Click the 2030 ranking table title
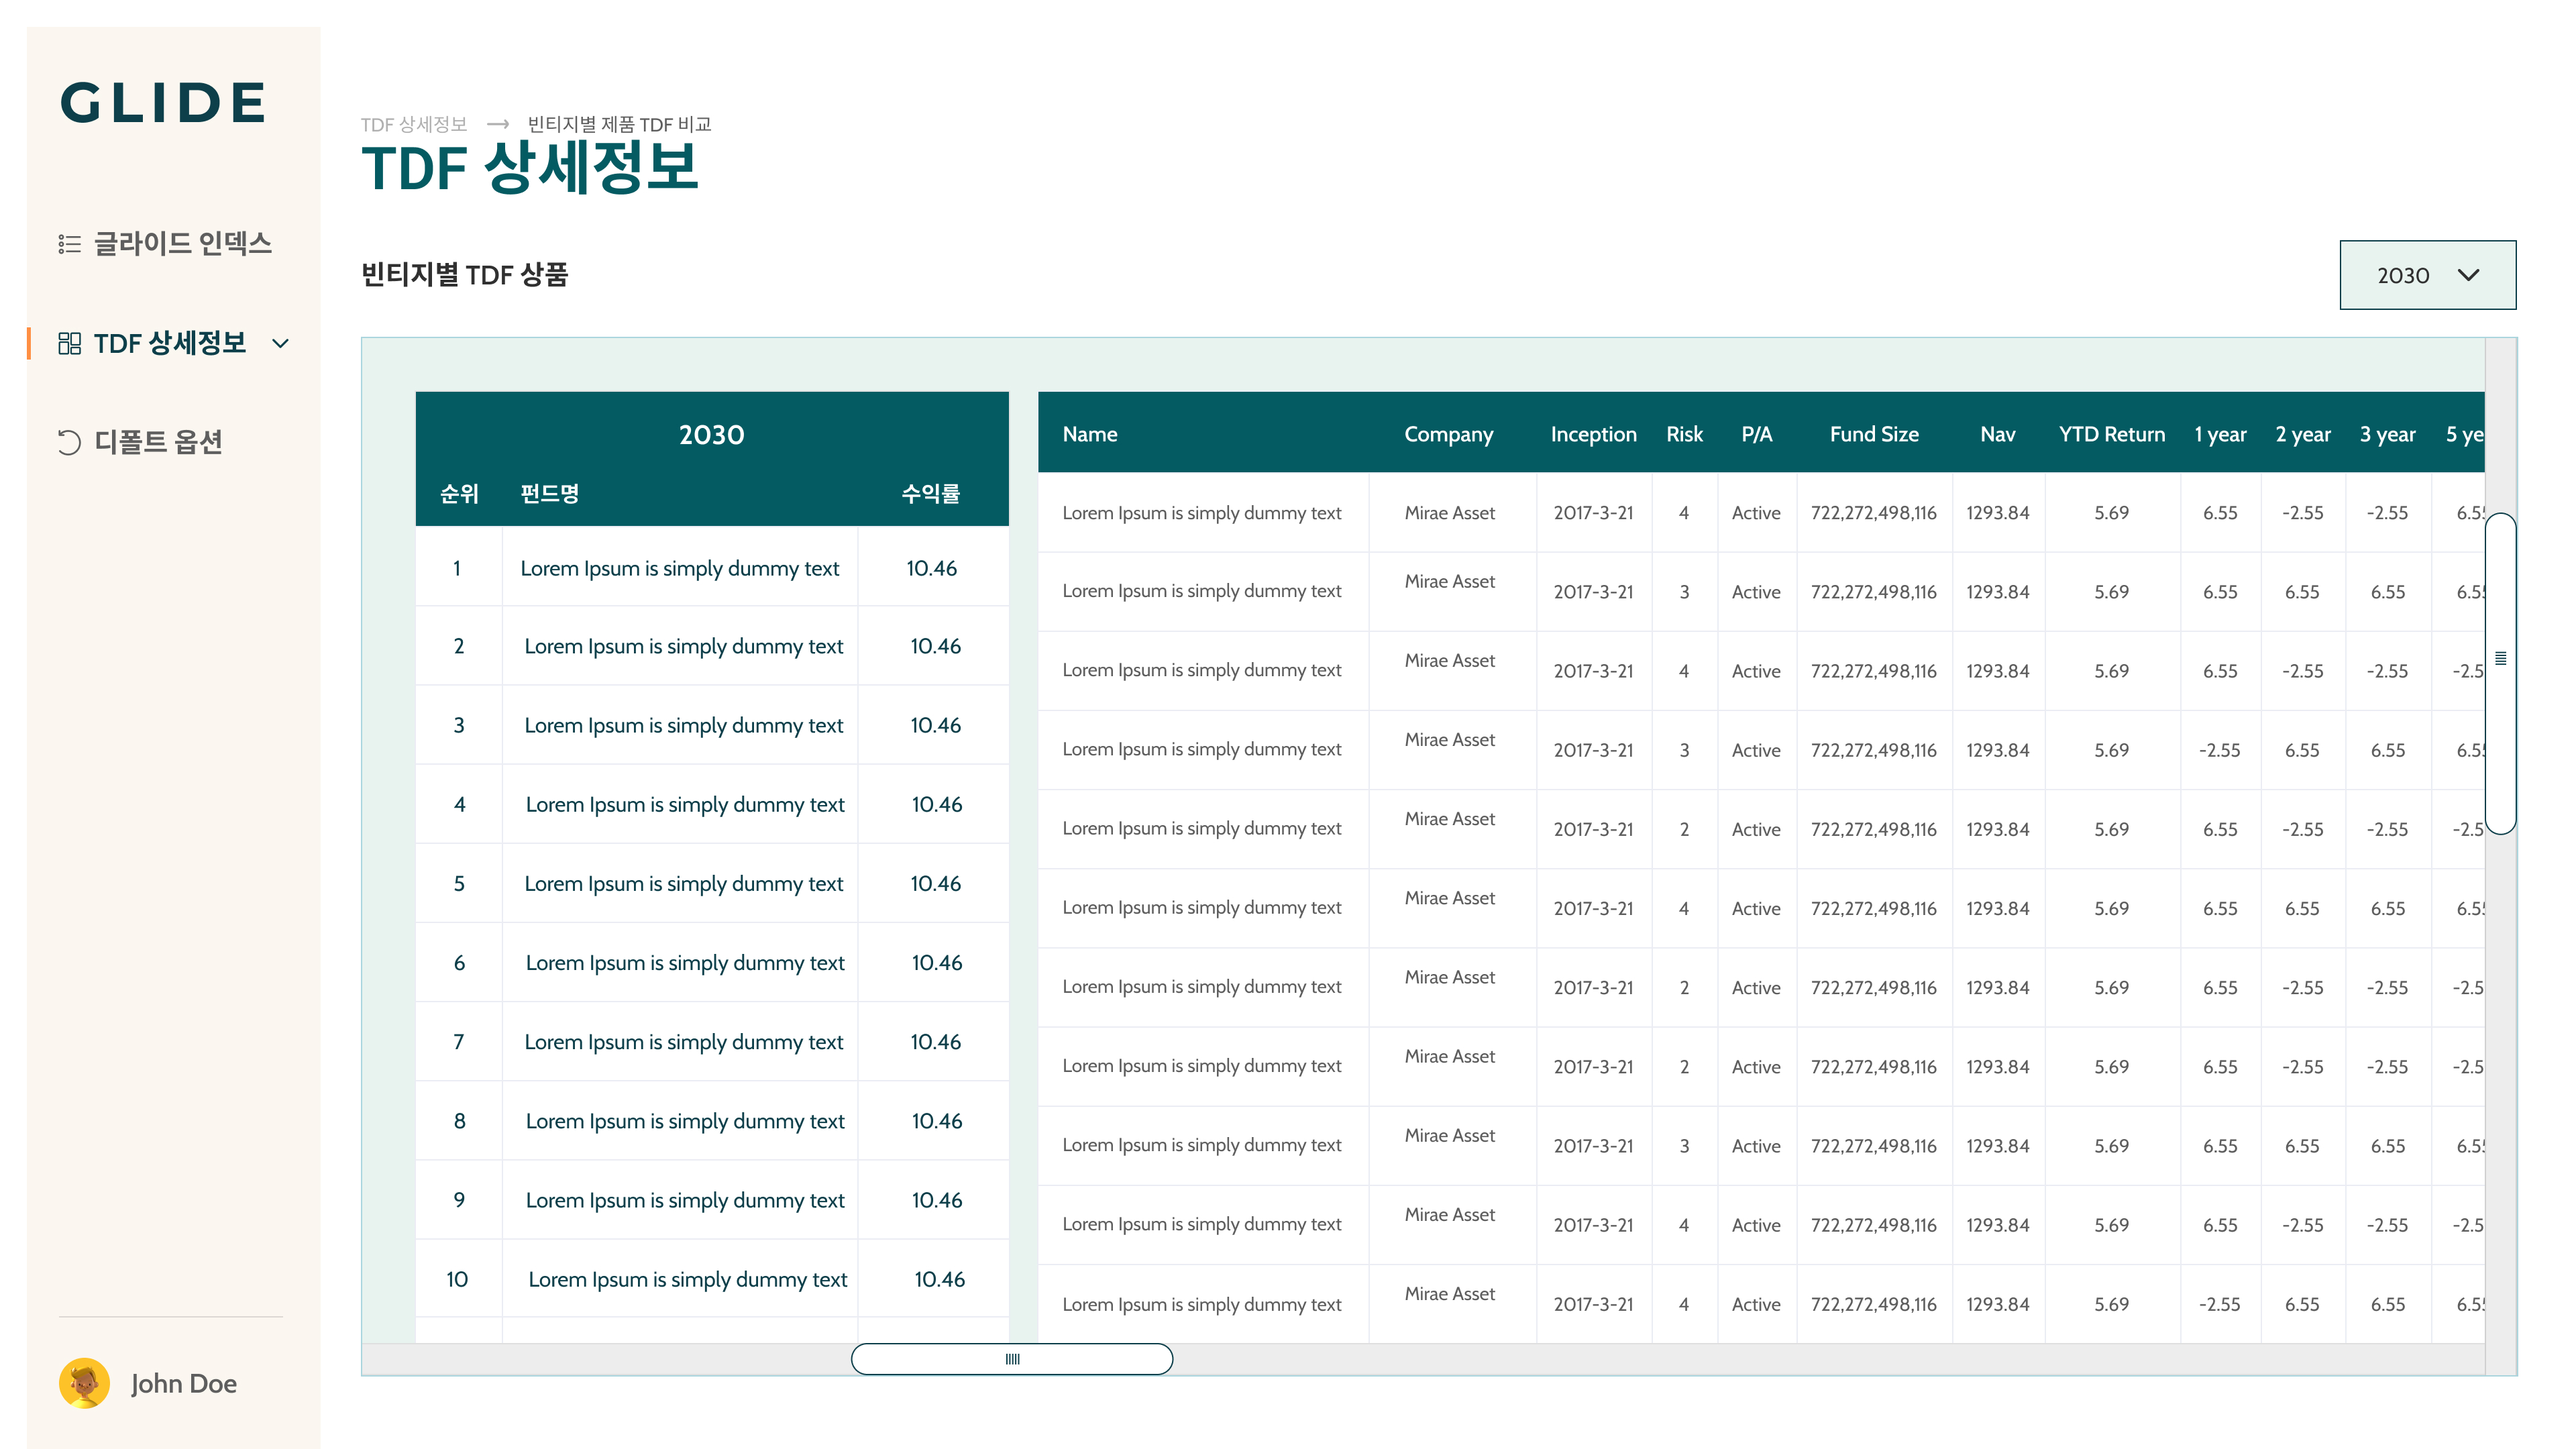 pos(711,435)
